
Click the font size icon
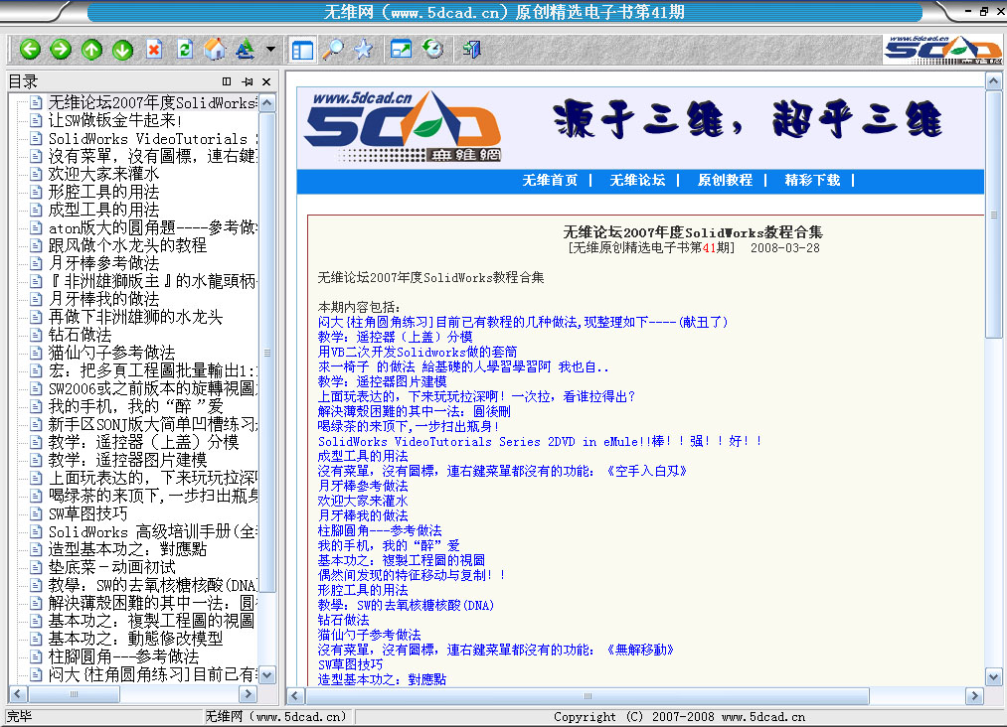[245, 50]
